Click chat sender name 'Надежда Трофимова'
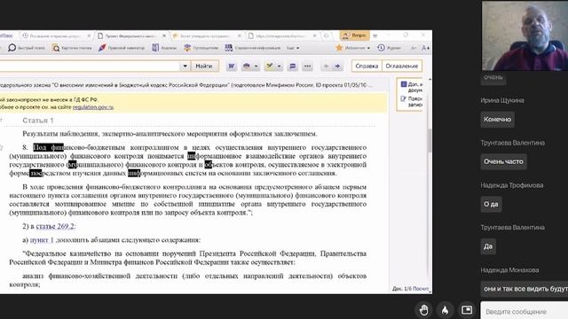This screenshot has width=568, height=319. (x=512, y=185)
